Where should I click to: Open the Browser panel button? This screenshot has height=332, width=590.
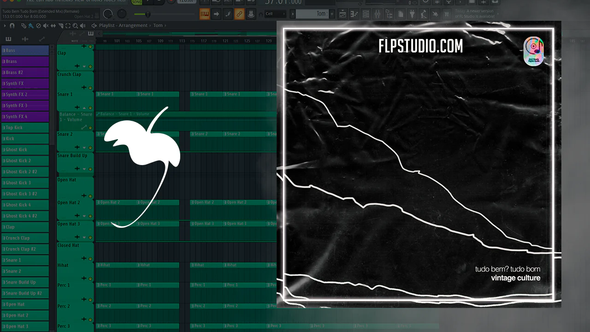(390, 14)
